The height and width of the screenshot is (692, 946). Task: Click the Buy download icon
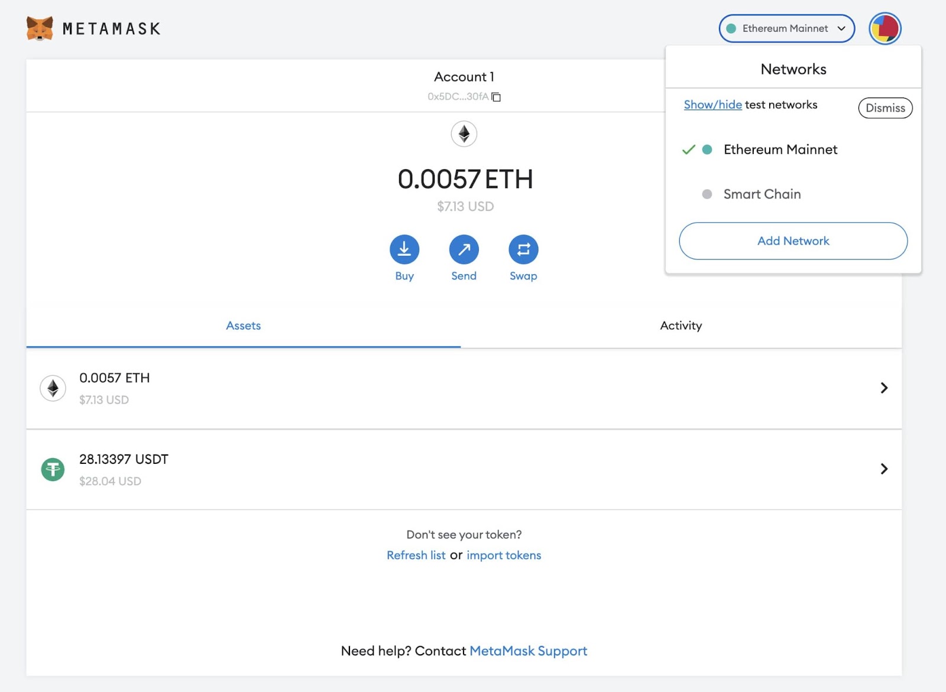pos(404,249)
